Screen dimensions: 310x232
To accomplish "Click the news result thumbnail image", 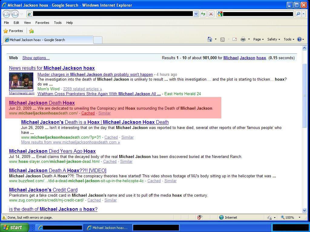I will (21, 82).
